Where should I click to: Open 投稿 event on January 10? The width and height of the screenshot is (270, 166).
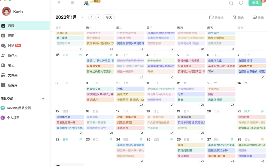130,89
